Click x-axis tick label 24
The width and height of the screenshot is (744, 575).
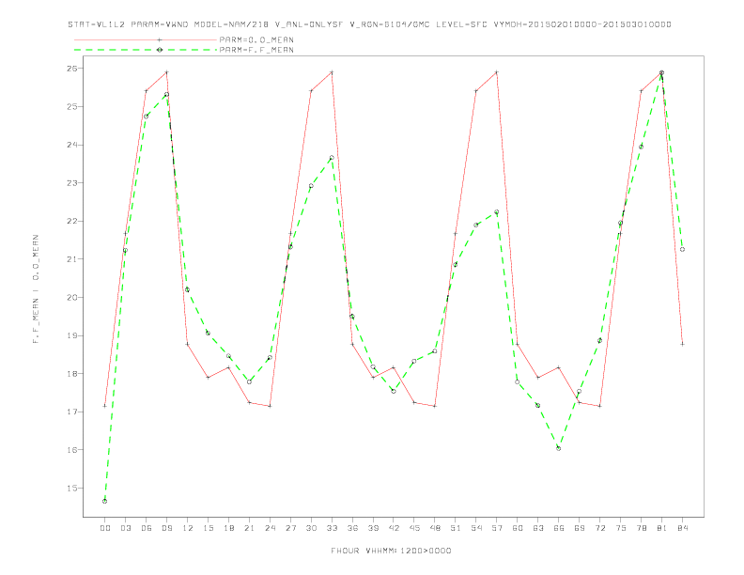270,528
